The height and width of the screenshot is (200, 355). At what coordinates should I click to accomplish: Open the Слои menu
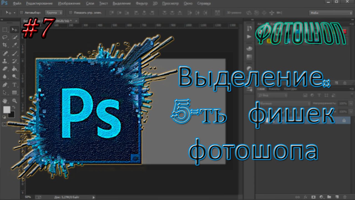point(90,4)
